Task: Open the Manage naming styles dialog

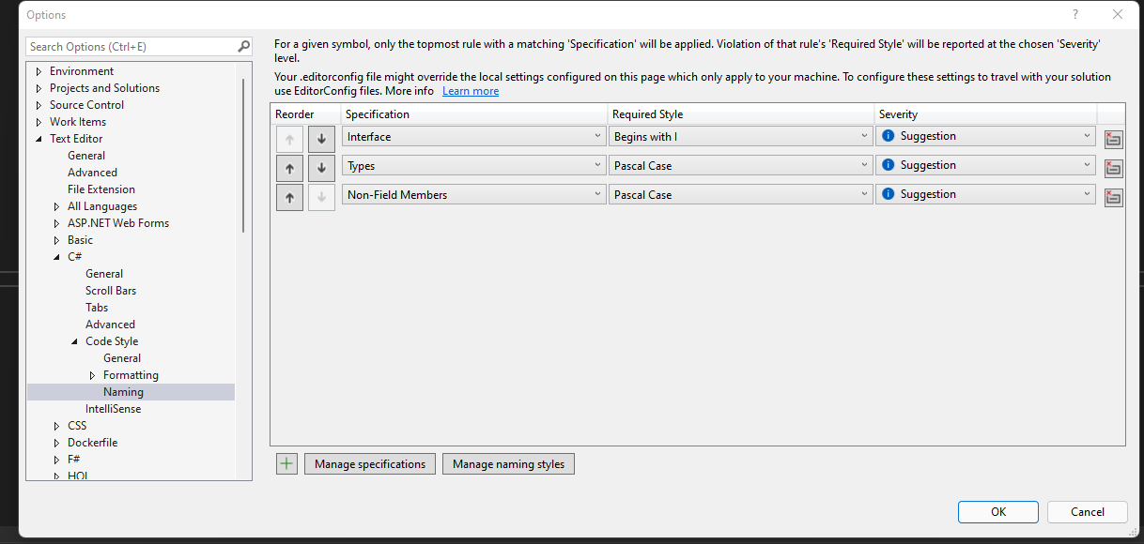Action: 508,463
